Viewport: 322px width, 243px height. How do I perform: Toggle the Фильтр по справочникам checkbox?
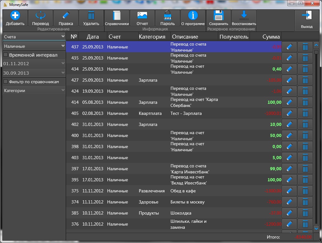(x=6, y=82)
